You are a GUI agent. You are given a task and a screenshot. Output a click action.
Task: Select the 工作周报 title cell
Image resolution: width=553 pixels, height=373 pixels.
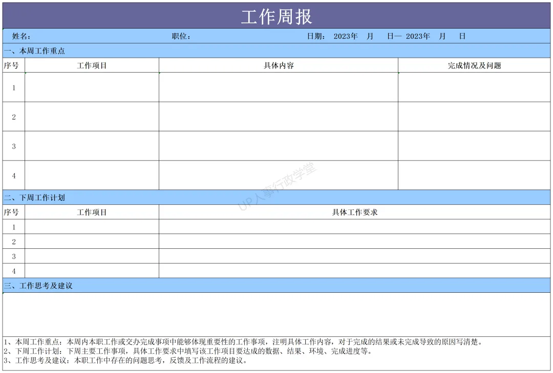coord(276,16)
